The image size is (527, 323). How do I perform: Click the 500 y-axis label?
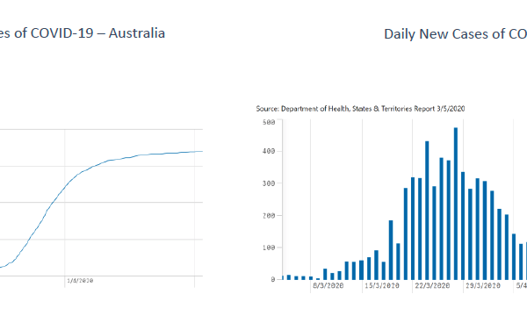(x=269, y=122)
